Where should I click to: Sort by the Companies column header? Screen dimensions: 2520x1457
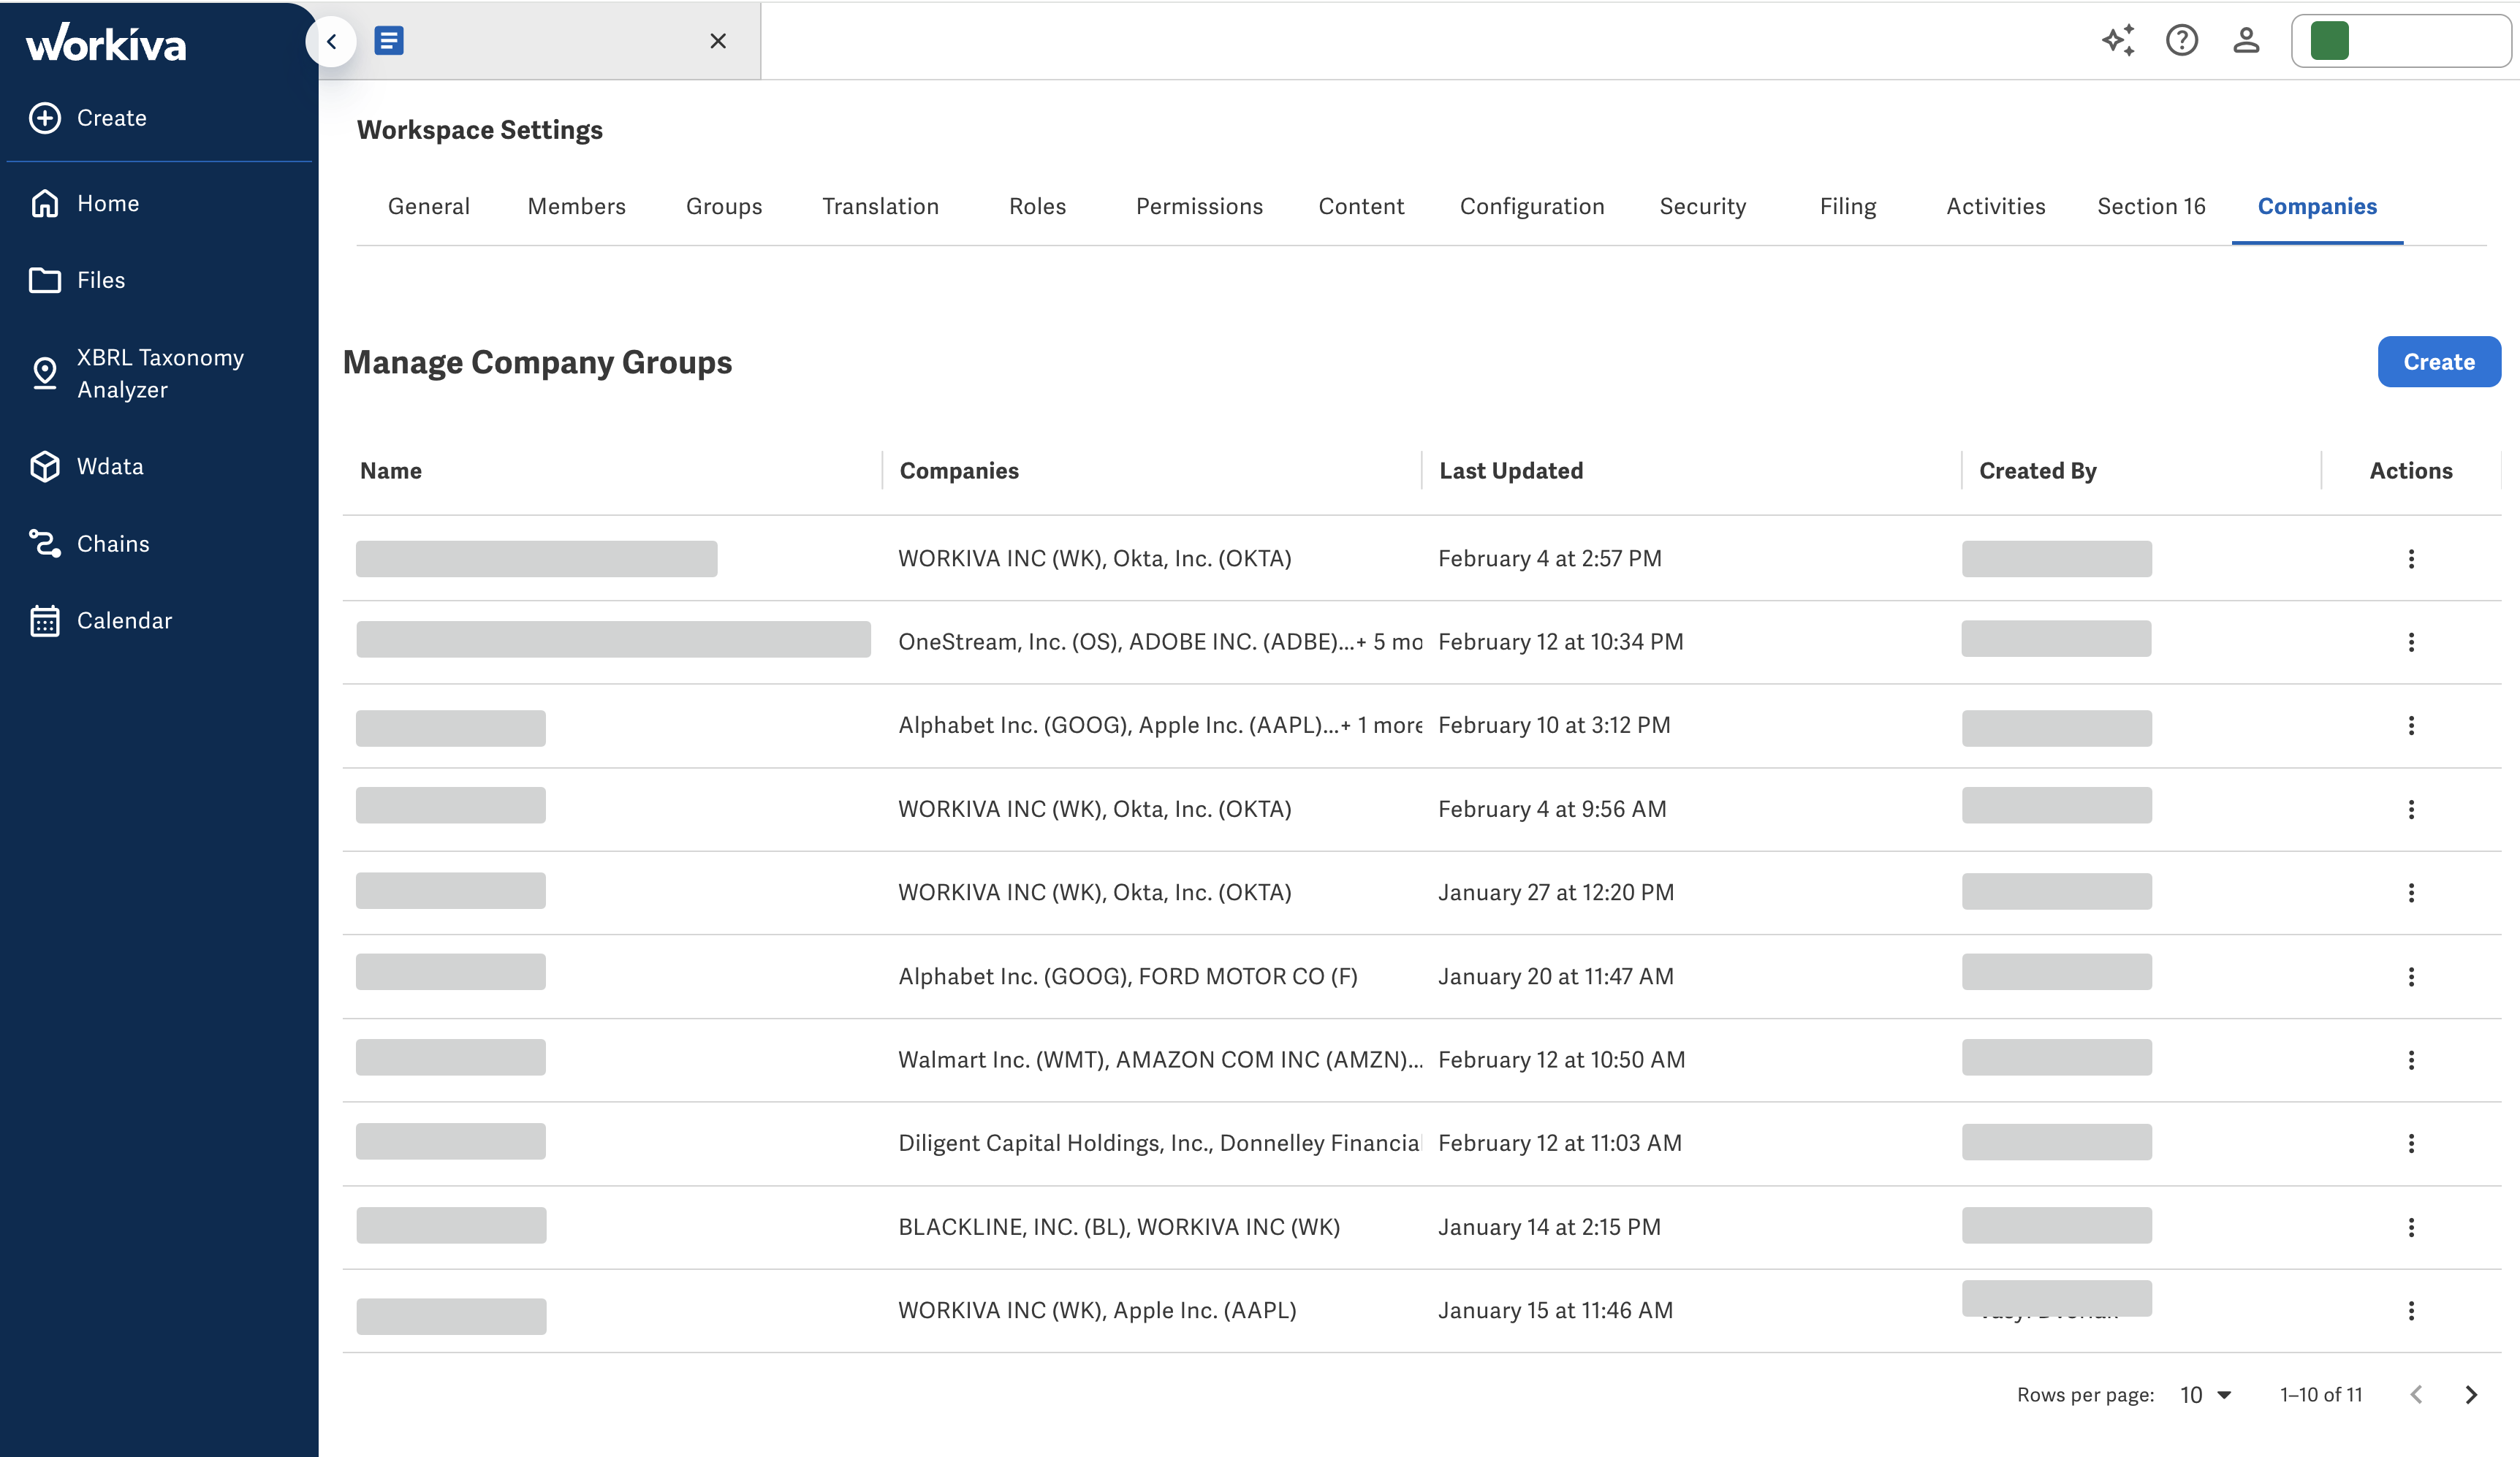tap(959, 471)
